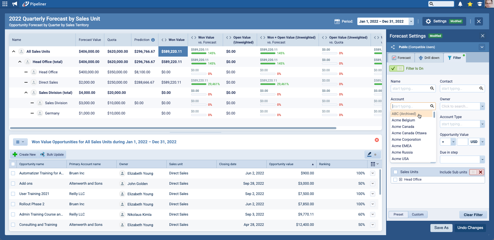Toggle the Filter Is On switch
This screenshot has height=240, width=494.
(397, 68)
